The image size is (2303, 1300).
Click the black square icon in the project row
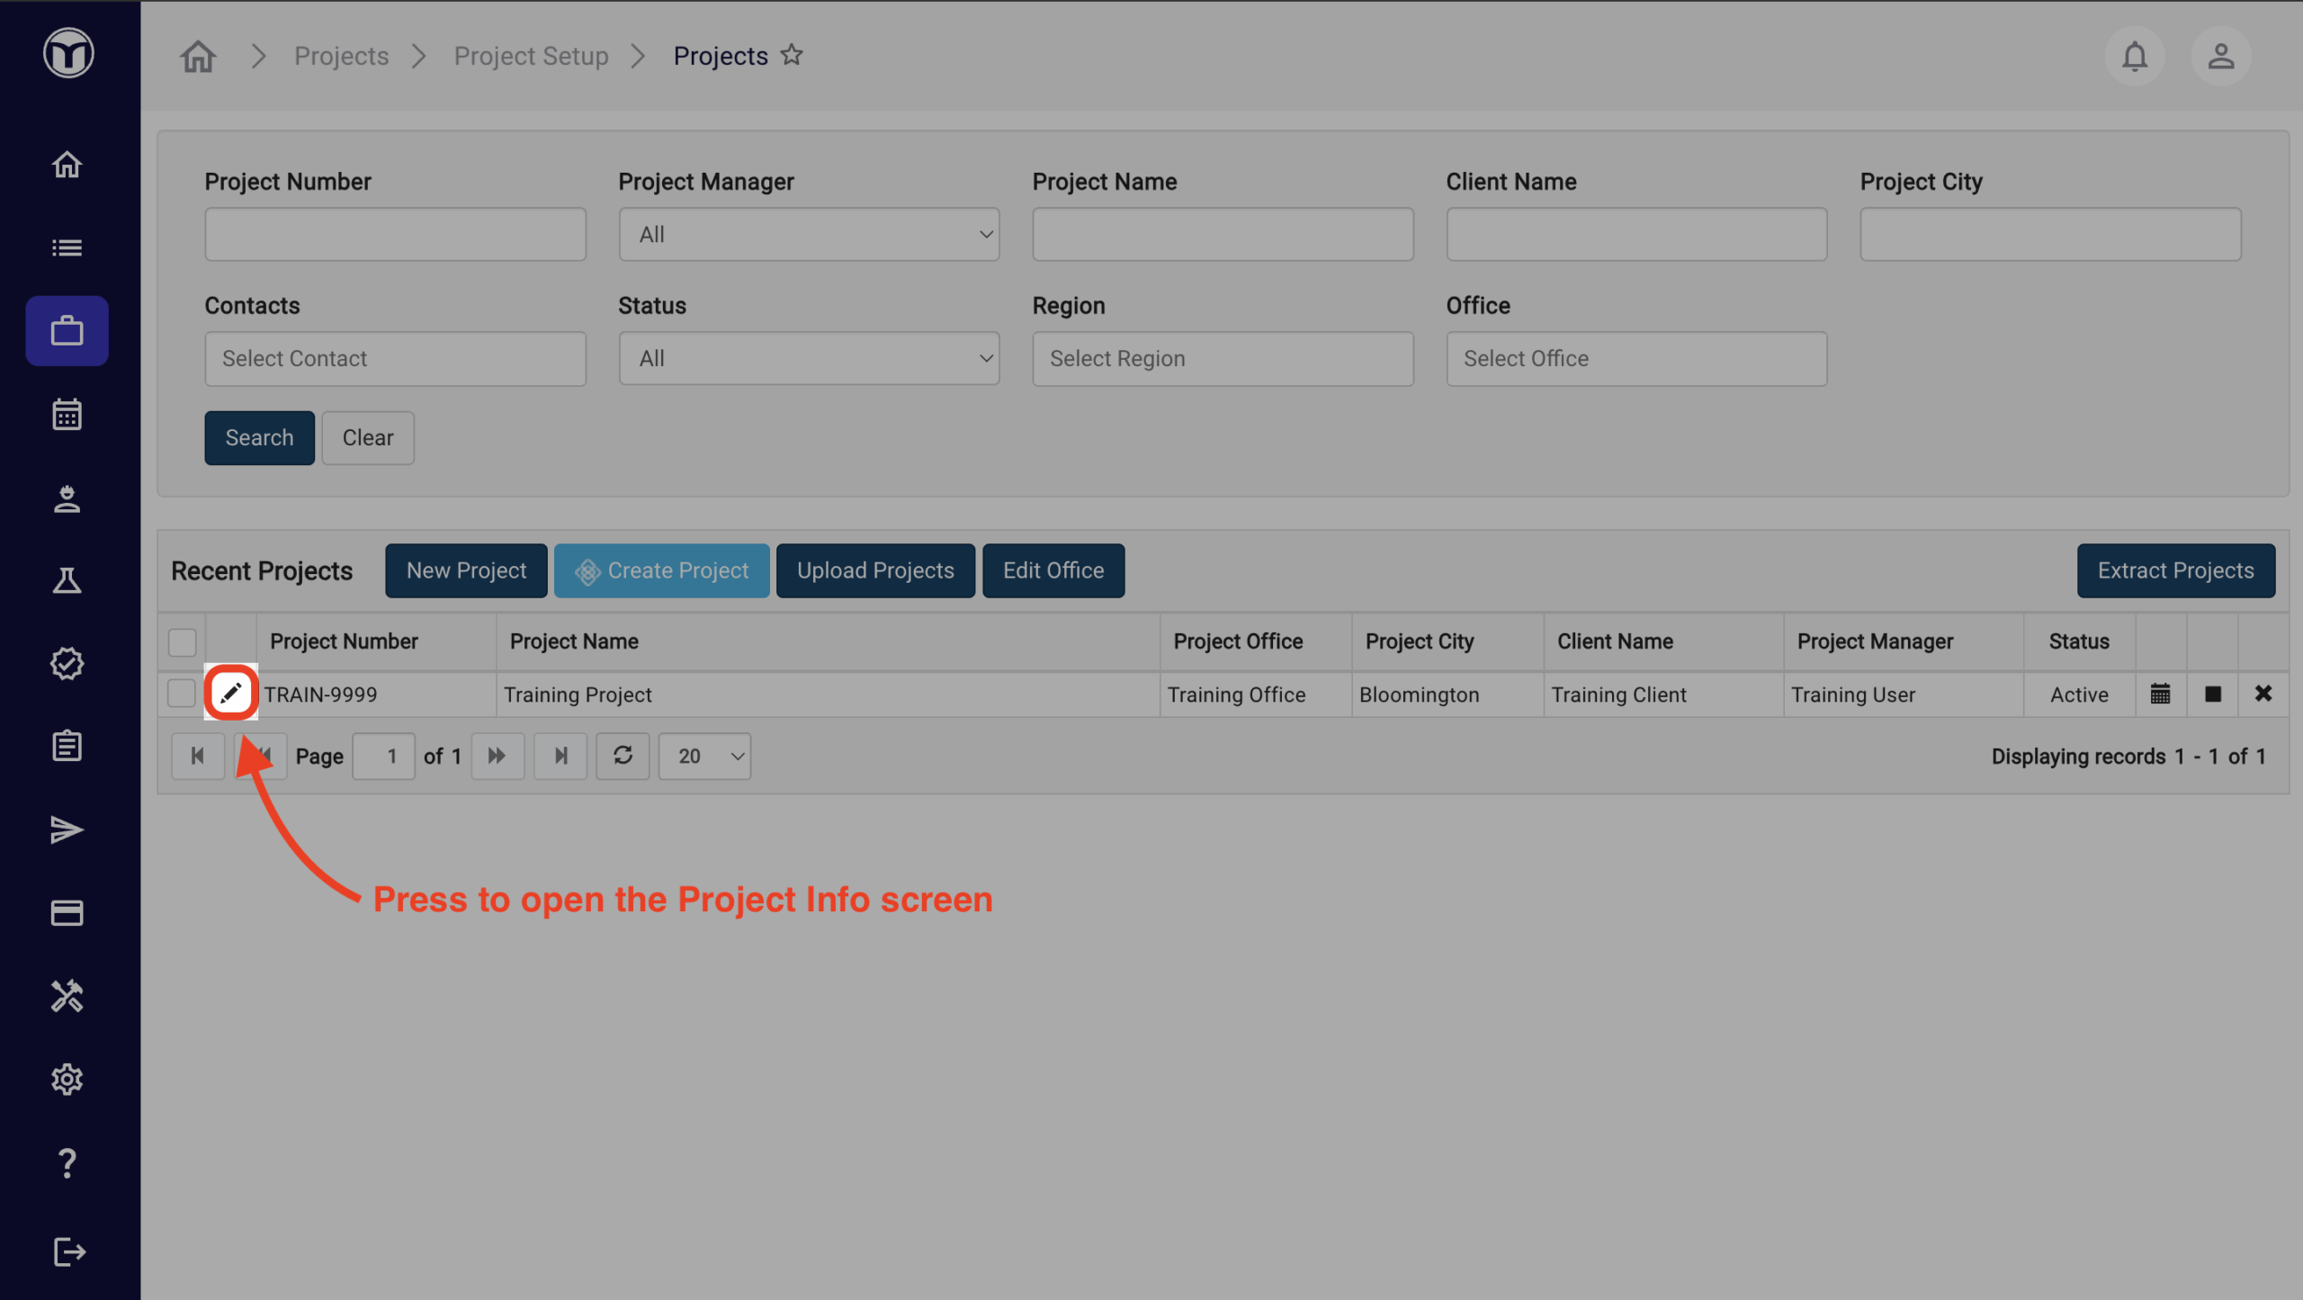[x=2212, y=694]
